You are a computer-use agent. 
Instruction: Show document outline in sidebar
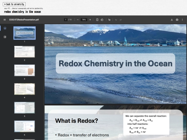coord(5,37)
